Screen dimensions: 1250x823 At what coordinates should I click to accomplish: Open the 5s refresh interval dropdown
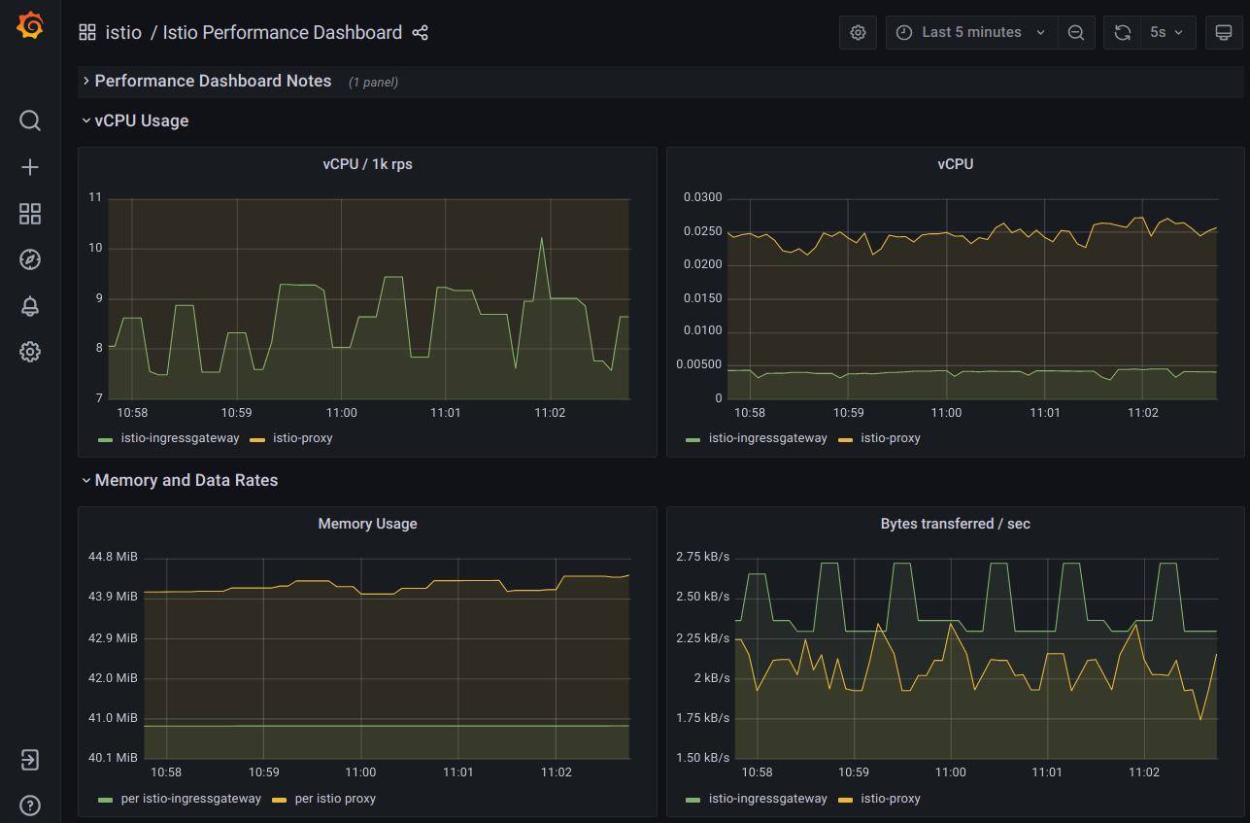pyautogui.click(x=1167, y=32)
